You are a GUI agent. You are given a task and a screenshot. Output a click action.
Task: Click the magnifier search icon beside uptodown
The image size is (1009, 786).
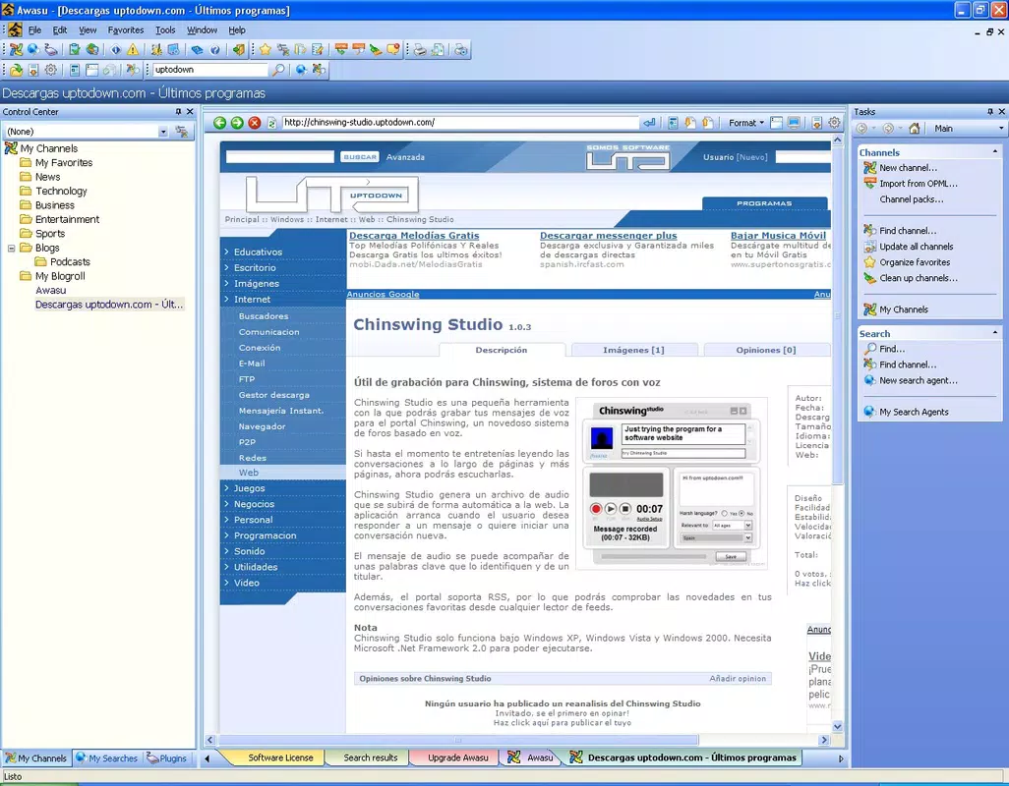point(278,70)
